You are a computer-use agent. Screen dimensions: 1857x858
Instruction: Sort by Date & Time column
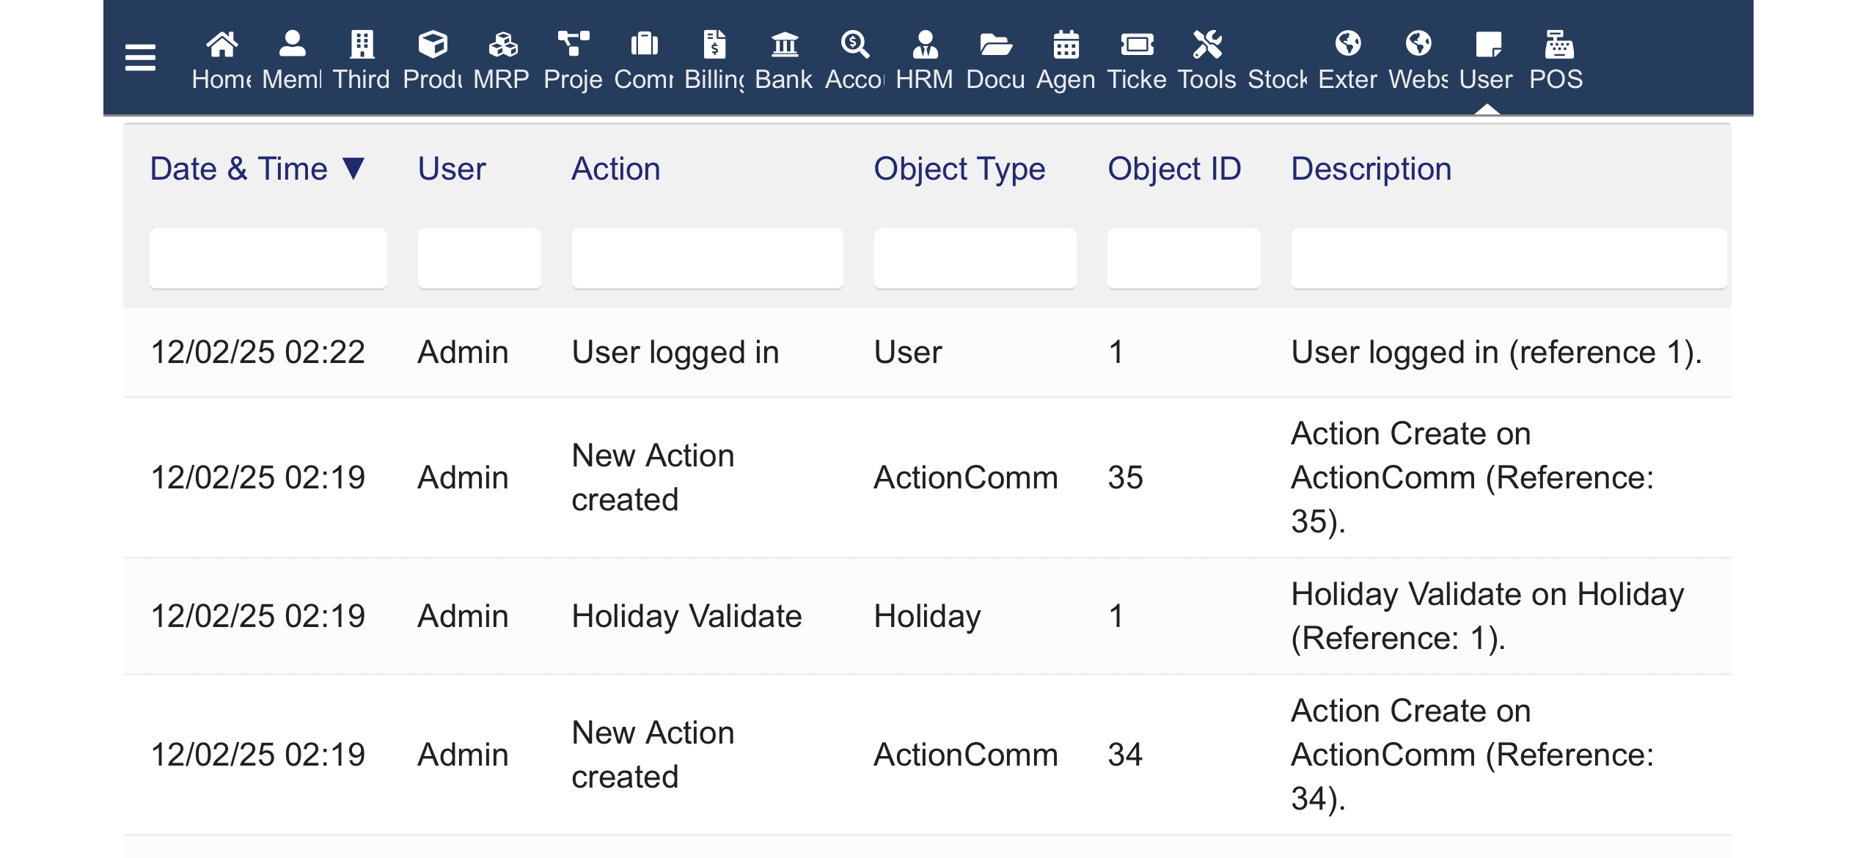(x=238, y=169)
